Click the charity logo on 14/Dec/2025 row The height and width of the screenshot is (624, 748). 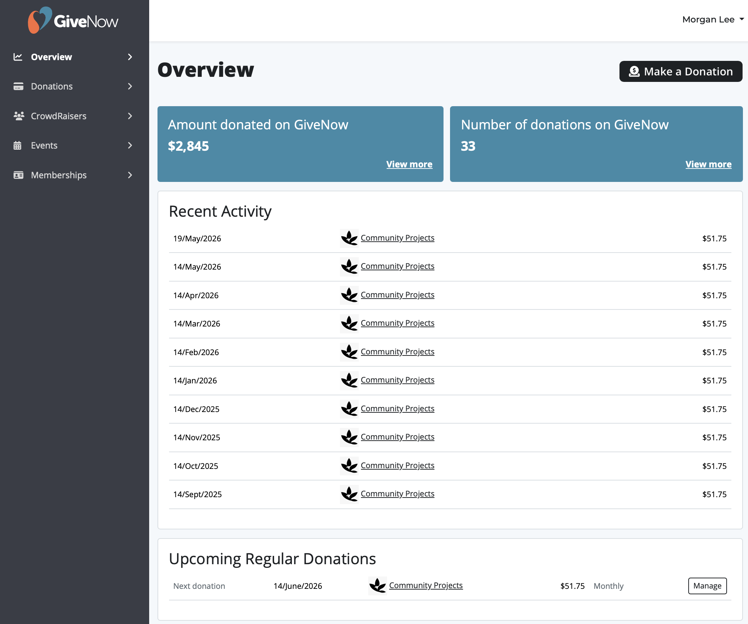pos(349,409)
